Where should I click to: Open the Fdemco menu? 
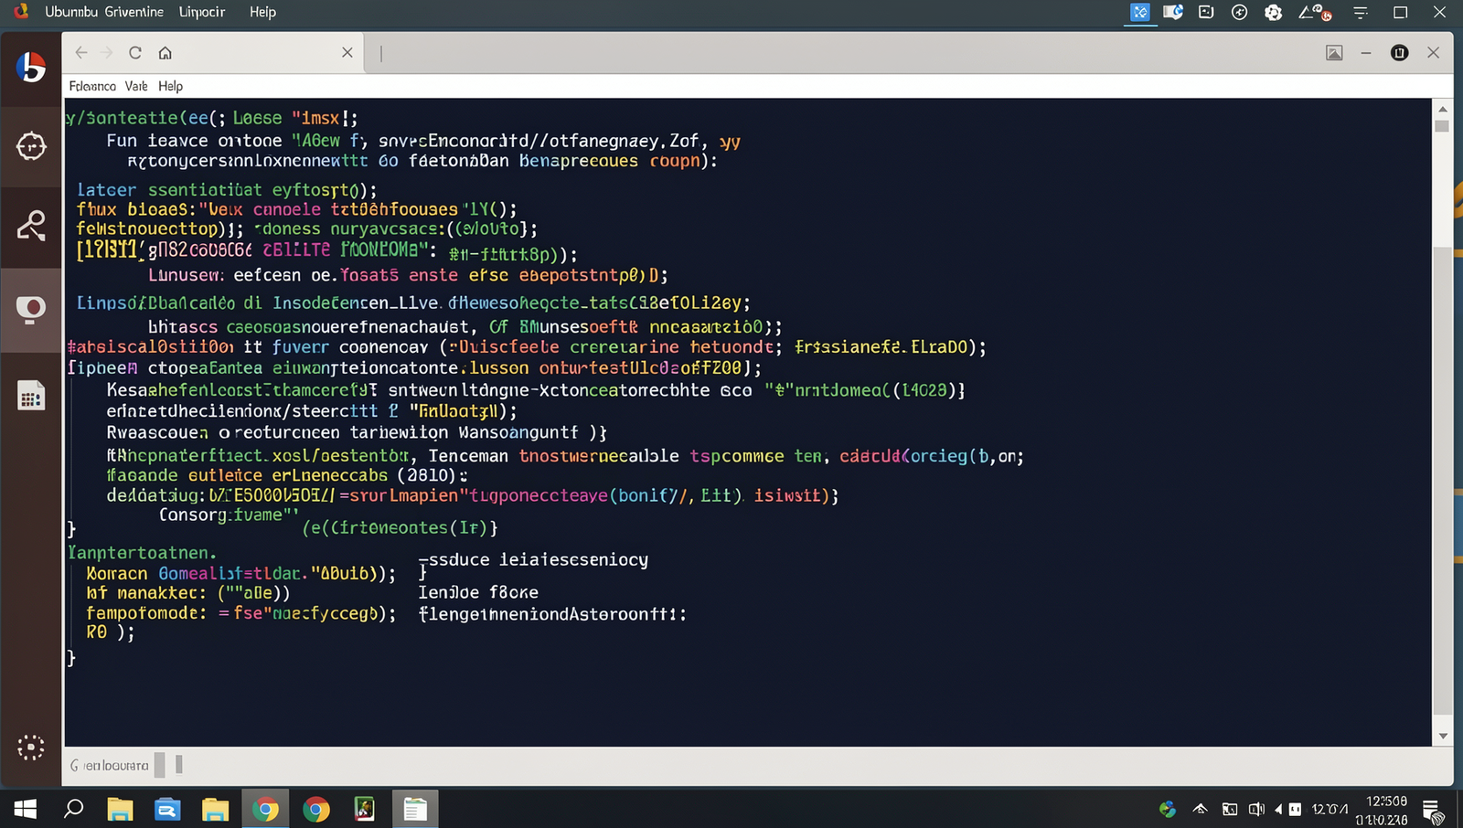[92, 86]
